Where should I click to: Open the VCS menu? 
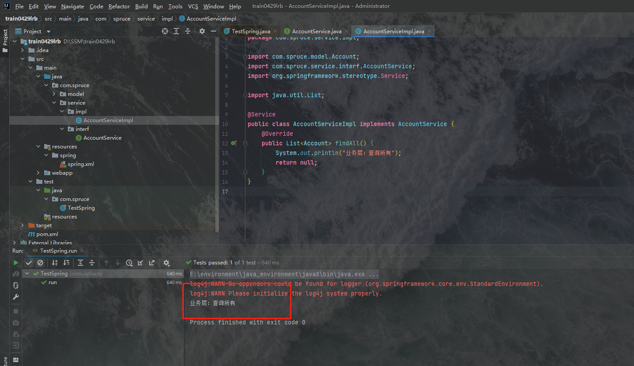[193, 6]
